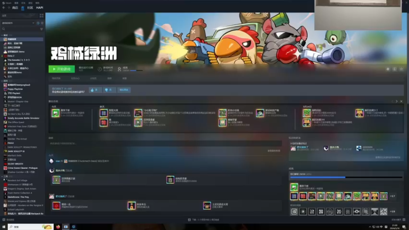This screenshot has width=409, height=230.
Task: Show +19 more locked achievements
Action: click(392, 212)
